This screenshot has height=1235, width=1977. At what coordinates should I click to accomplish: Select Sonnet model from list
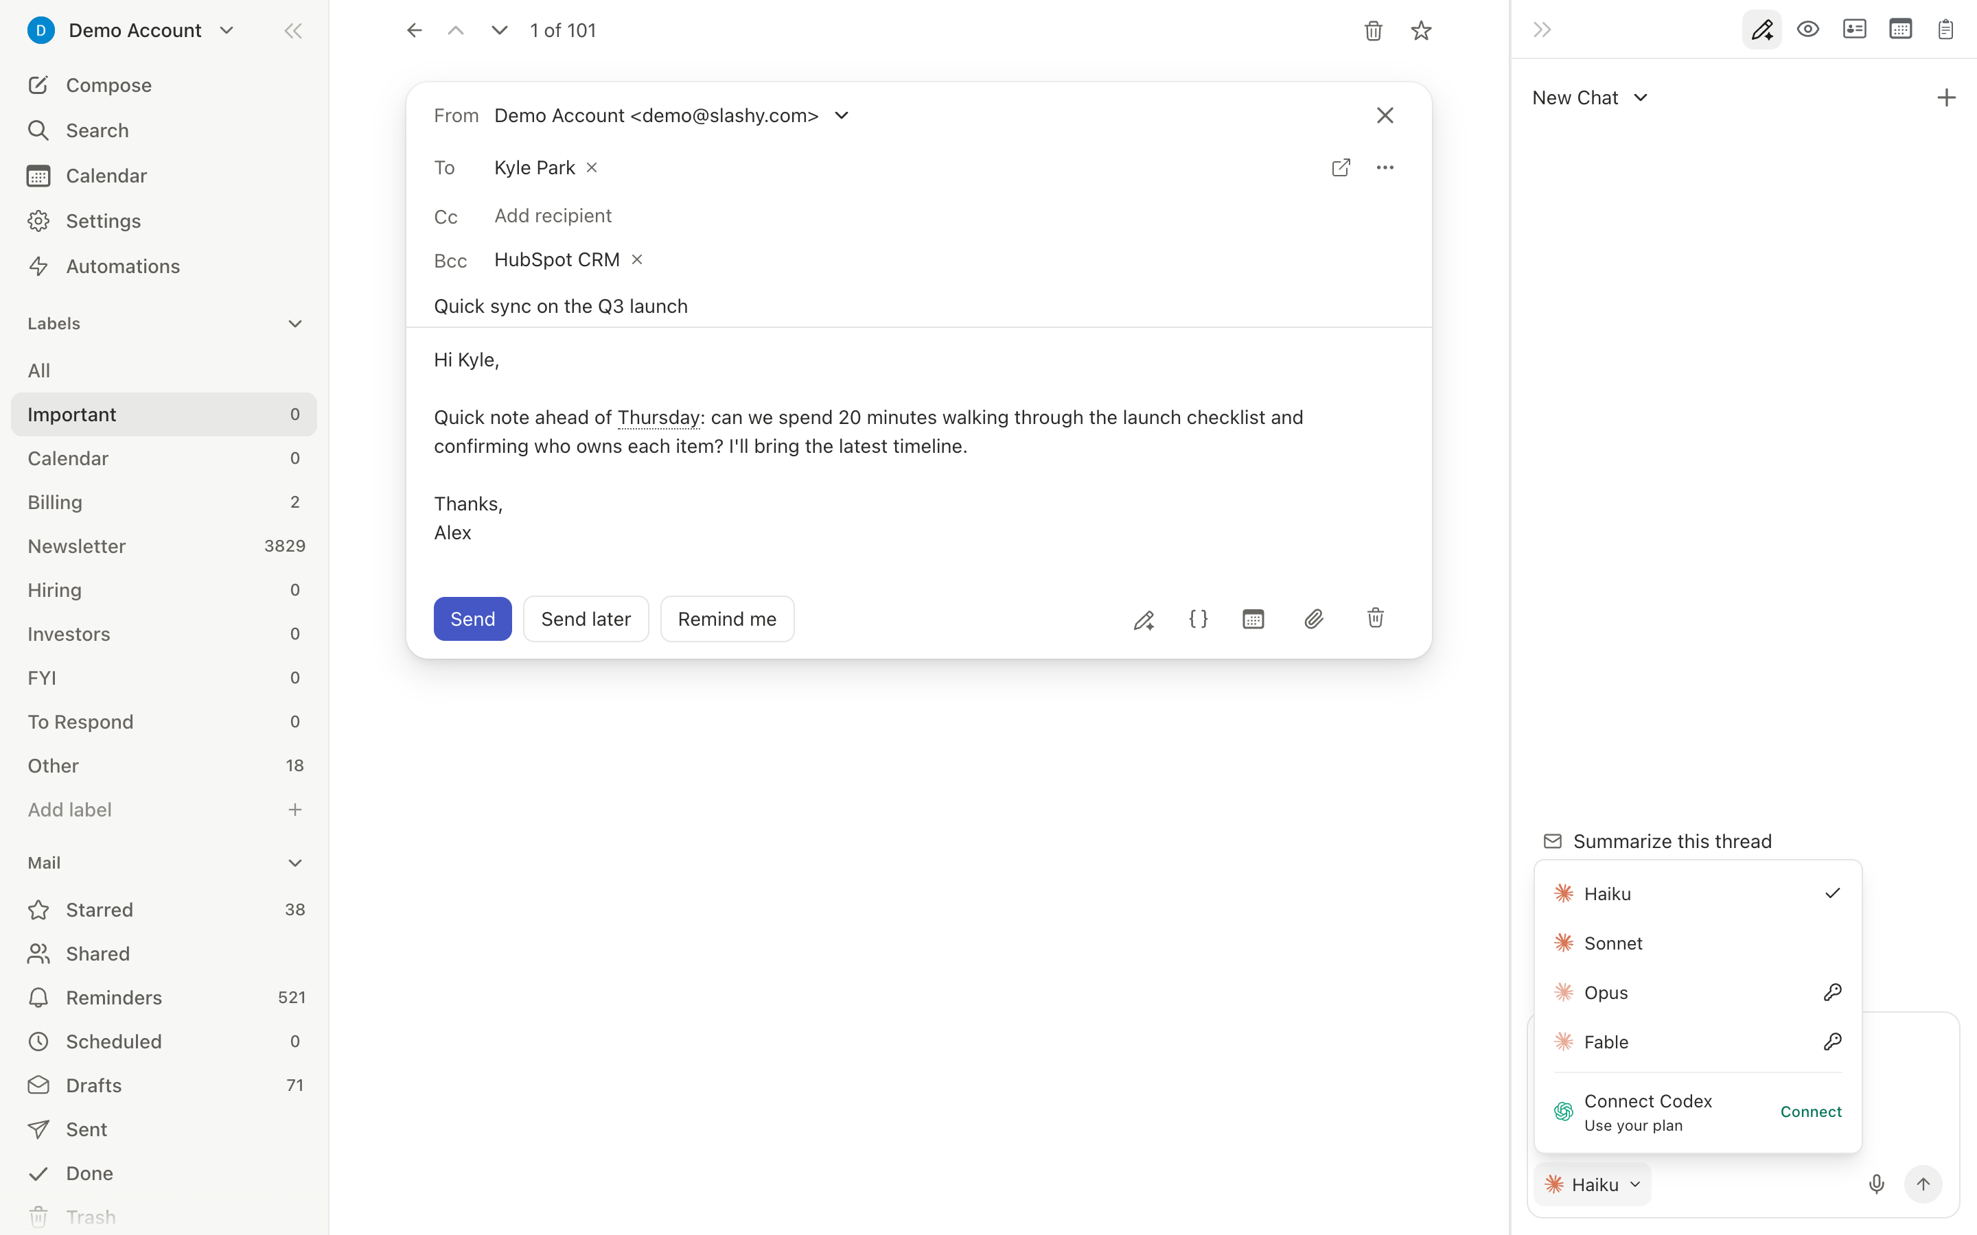click(x=1698, y=943)
